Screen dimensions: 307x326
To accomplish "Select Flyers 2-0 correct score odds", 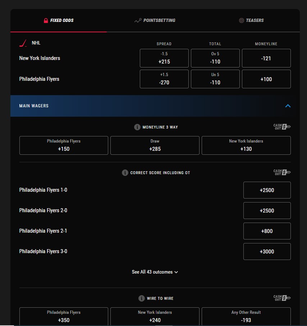I will [267, 211].
